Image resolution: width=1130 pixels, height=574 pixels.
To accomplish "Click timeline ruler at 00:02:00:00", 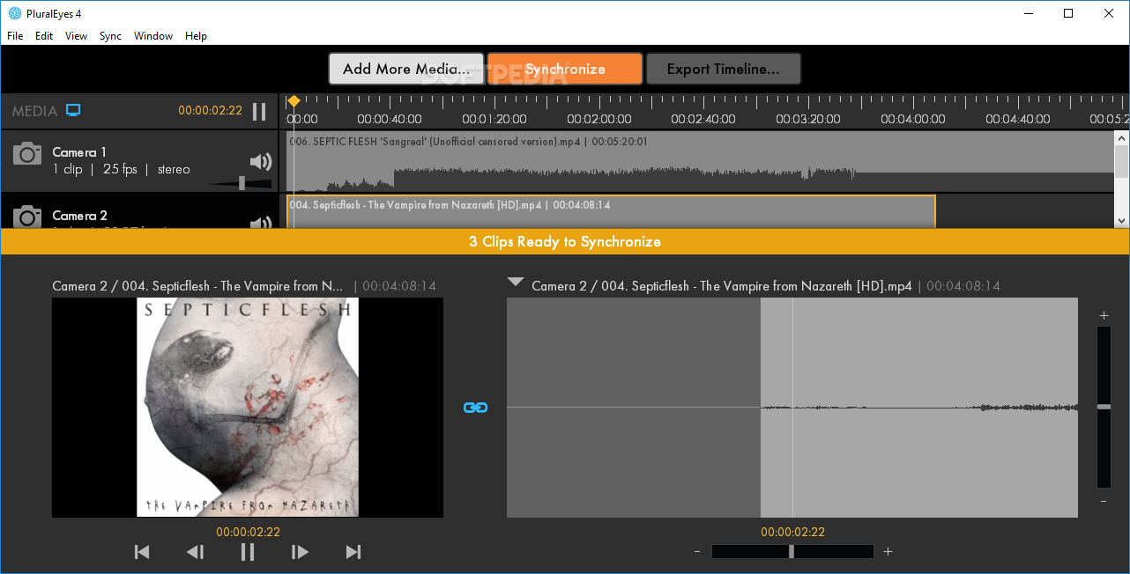I will [598, 119].
